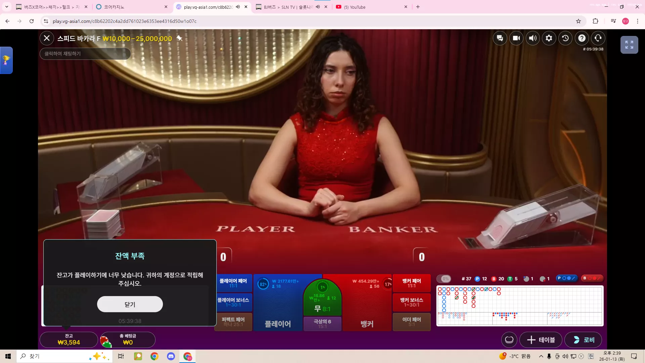Select the betting chip stack icon
This screenshot has width=645, height=363.
point(106,341)
